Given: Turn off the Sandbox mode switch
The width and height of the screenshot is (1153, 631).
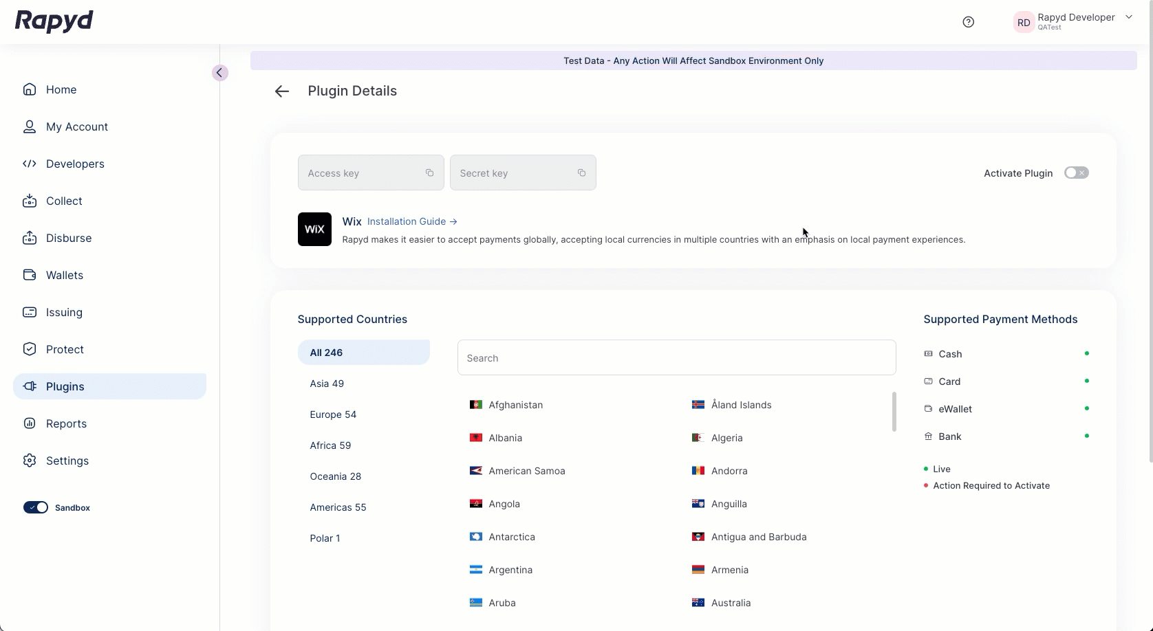Looking at the screenshot, I should pyautogui.click(x=36, y=507).
